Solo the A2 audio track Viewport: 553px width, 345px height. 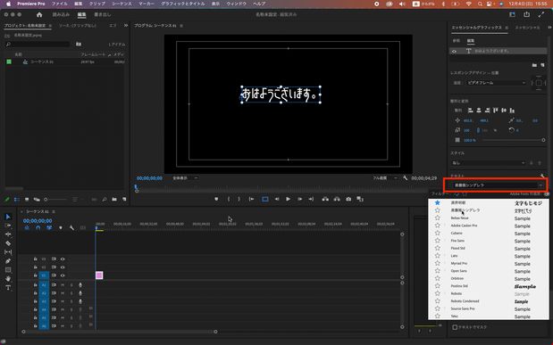71,293
